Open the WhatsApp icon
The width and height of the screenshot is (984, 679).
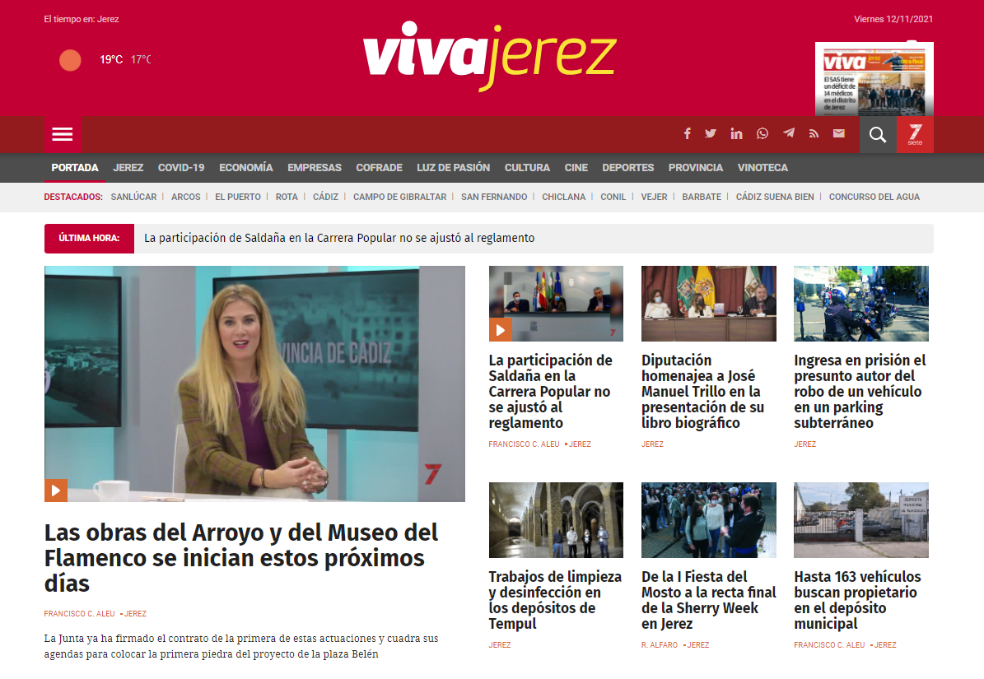[x=762, y=133]
